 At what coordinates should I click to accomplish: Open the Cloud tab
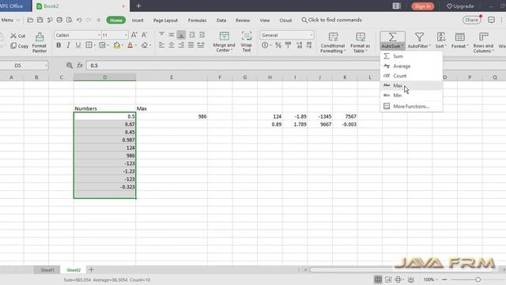(285, 21)
